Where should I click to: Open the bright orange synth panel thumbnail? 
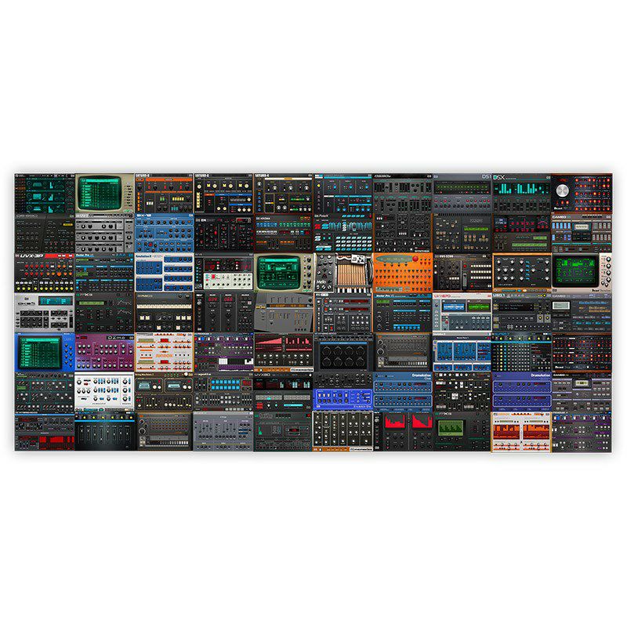click(x=402, y=272)
